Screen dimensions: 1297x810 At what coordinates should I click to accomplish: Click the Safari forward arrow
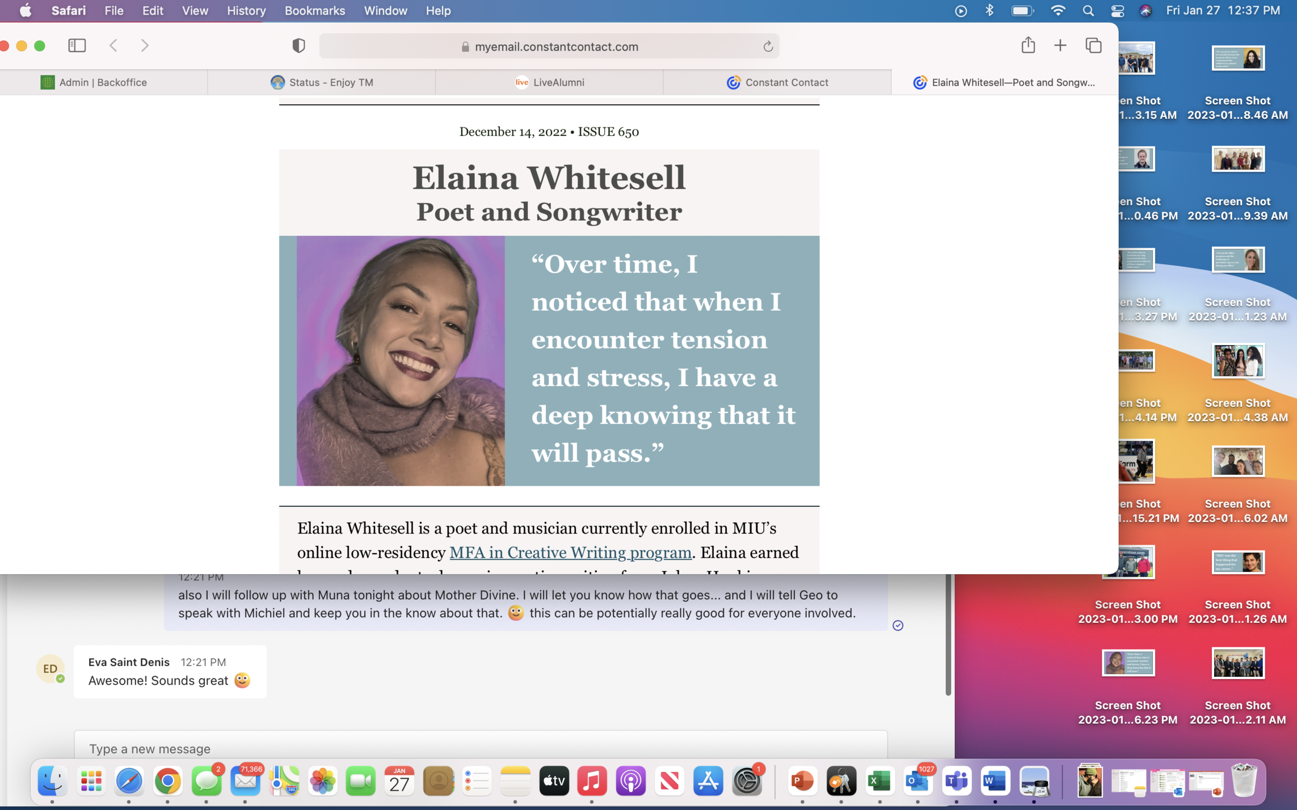pos(145,45)
